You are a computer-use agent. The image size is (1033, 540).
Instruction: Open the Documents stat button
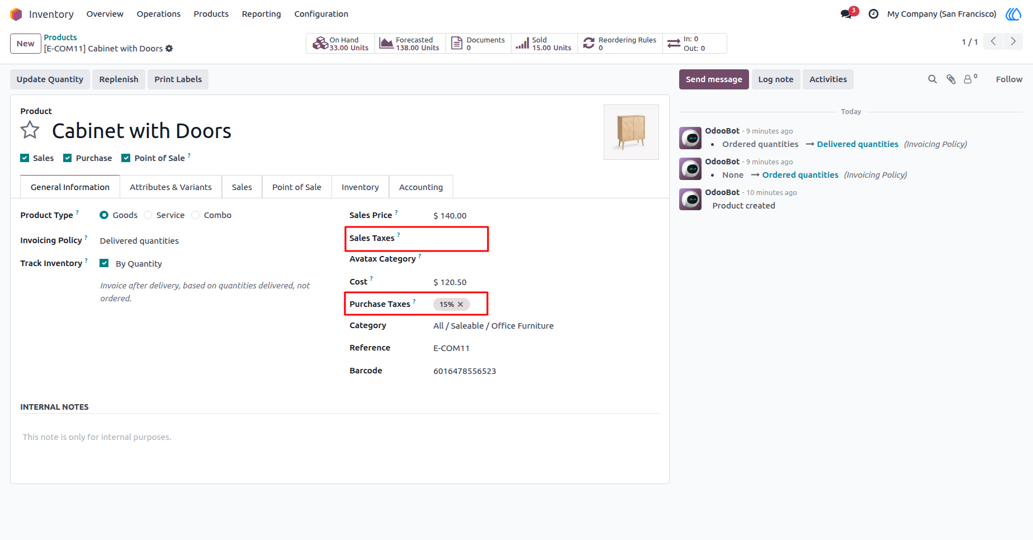click(x=478, y=44)
